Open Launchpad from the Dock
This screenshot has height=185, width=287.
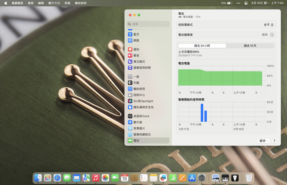47,178
